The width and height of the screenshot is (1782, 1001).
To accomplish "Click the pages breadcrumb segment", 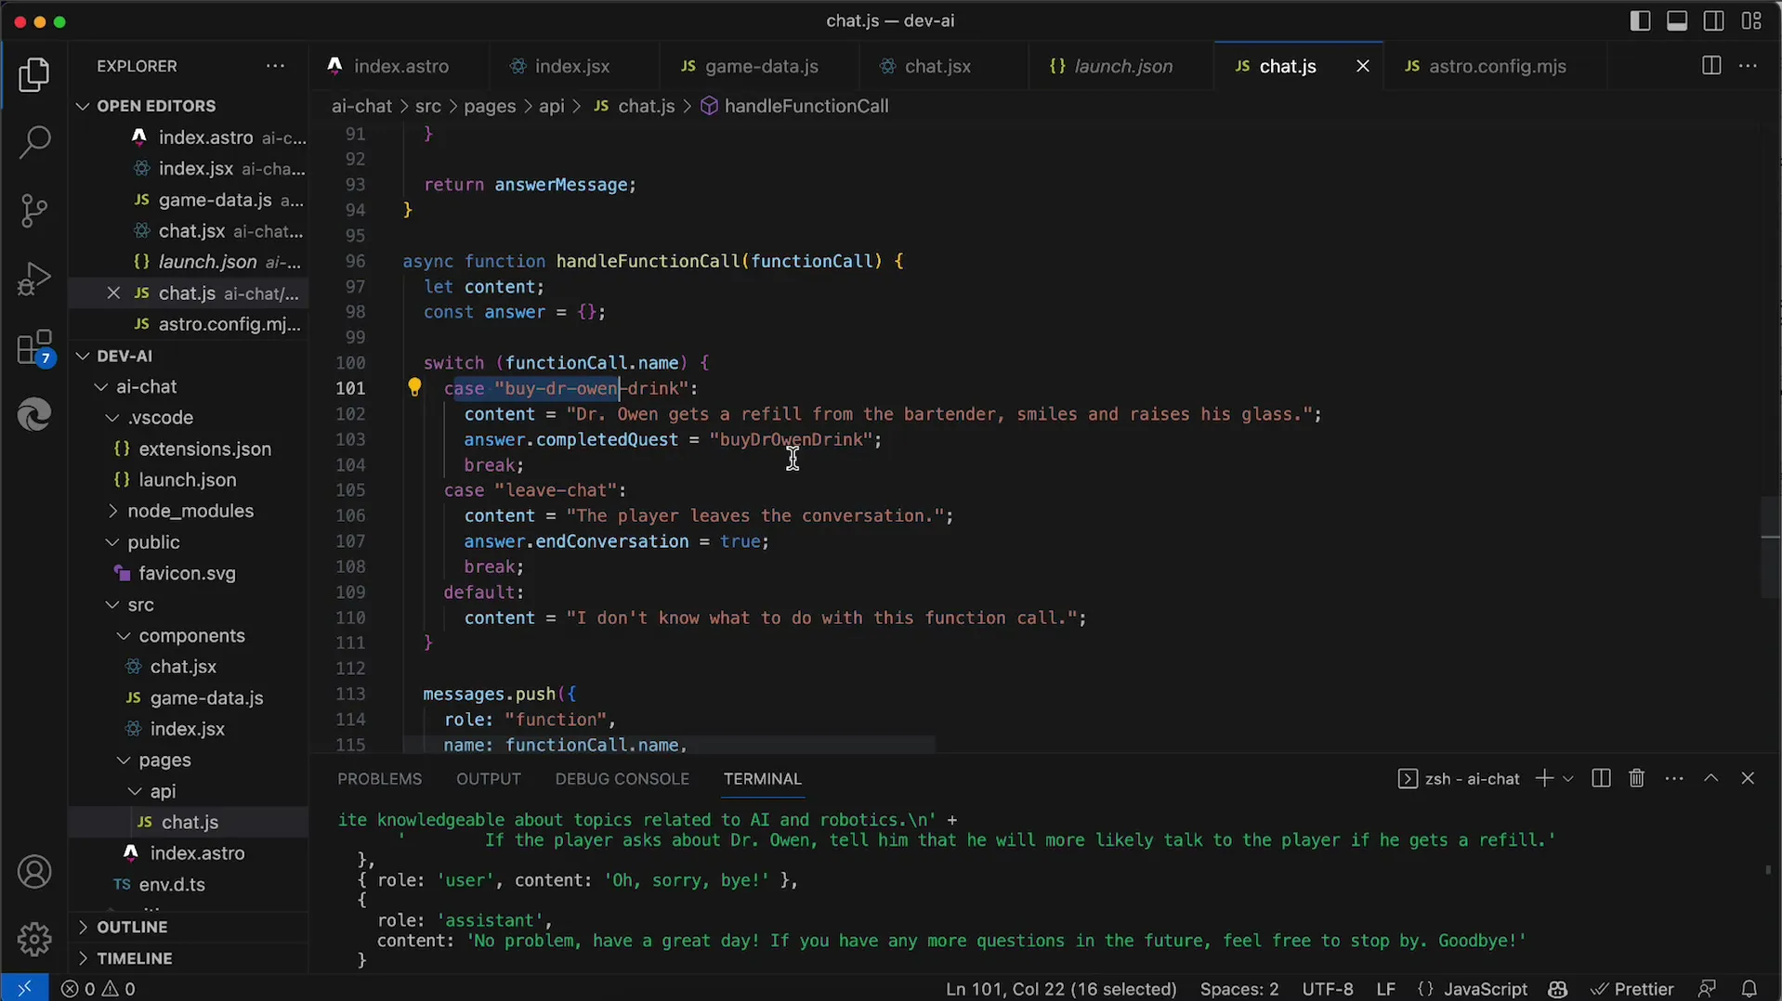I will pyautogui.click(x=489, y=106).
